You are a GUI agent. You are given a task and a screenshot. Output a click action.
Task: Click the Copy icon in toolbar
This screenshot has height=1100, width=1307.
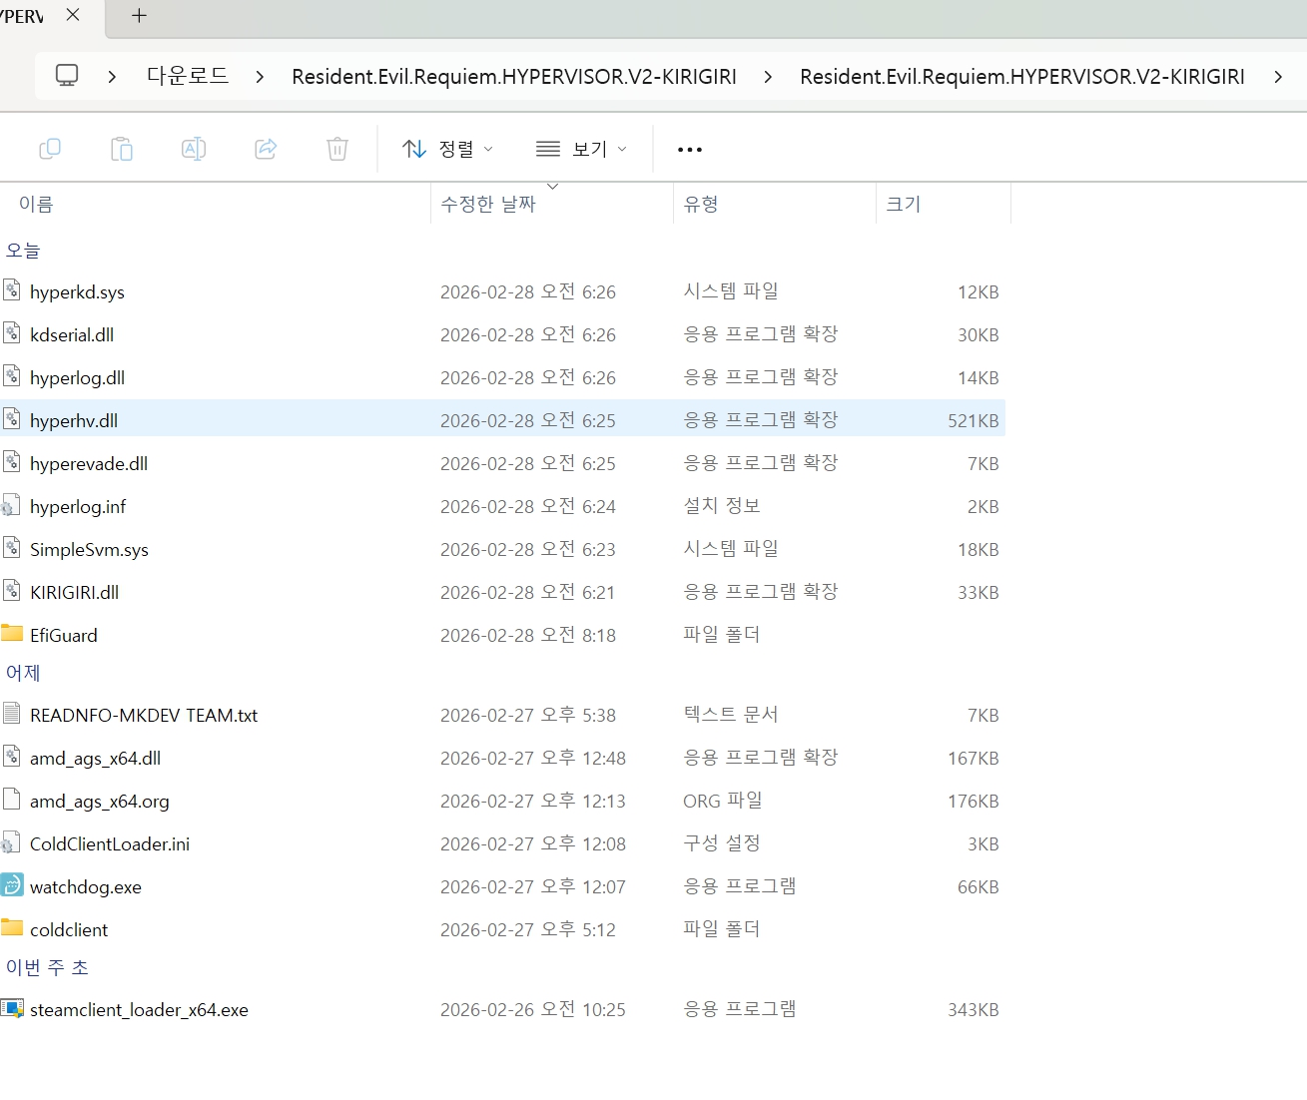50,149
